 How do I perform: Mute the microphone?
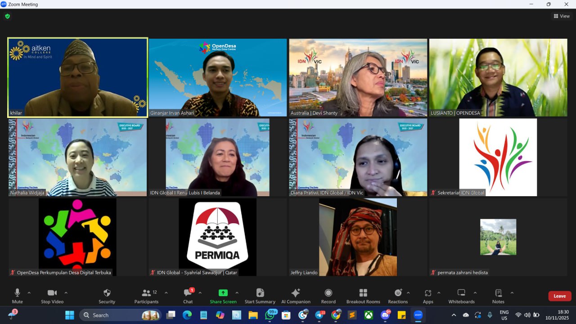(18, 296)
